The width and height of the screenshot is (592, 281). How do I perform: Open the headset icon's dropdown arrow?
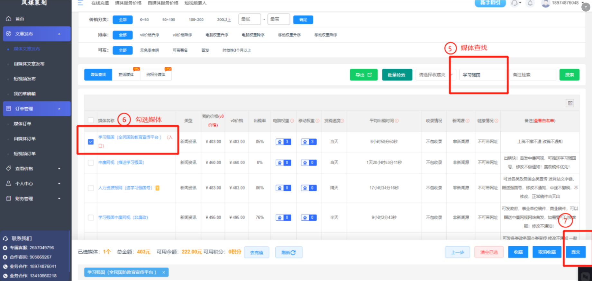[x=520, y=3]
